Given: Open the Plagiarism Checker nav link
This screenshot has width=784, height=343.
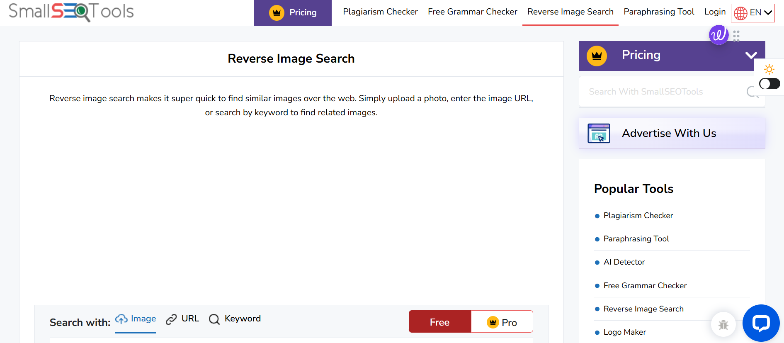Looking at the screenshot, I should coord(380,12).
